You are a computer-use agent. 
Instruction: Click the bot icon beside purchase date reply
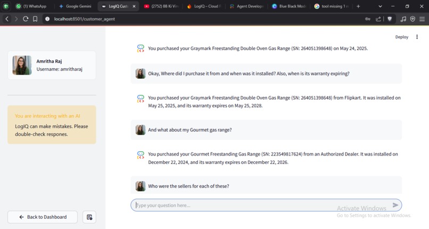[x=141, y=48]
